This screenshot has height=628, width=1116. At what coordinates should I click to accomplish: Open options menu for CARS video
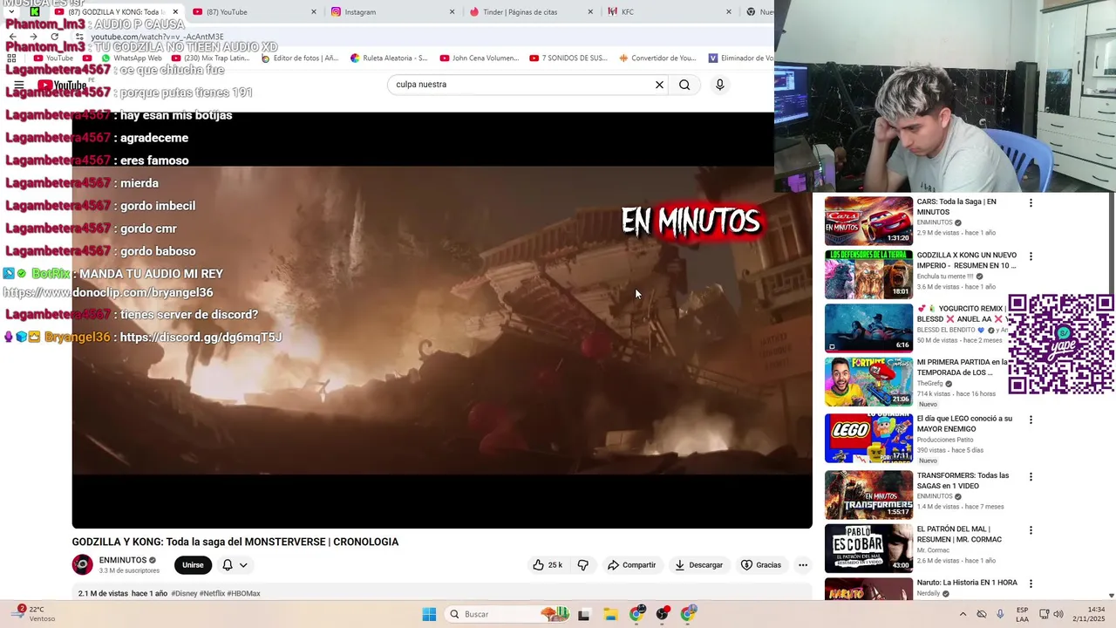pos(1031,203)
